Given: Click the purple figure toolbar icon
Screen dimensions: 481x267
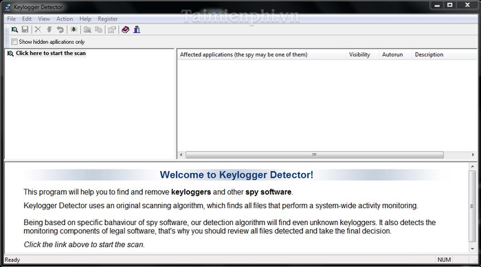Looking at the screenshot, I should pos(137,30).
